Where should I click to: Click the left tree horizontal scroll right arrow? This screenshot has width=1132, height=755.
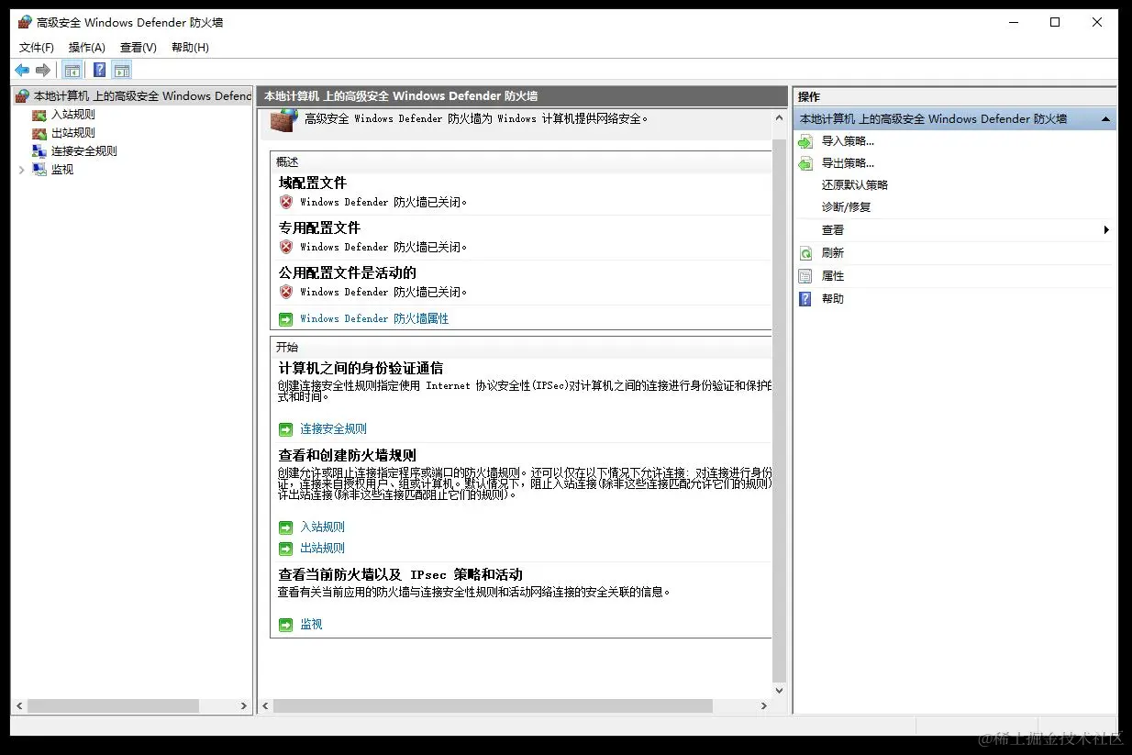tap(244, 706)
